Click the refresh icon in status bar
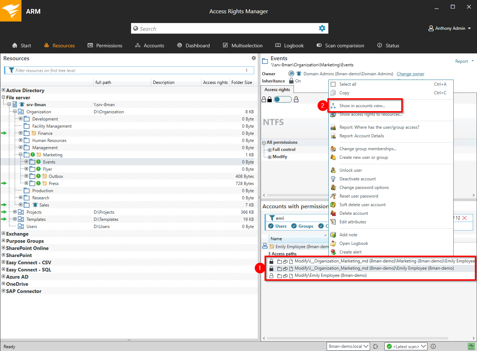The height and width of the screenshot is (351, 477). (x=375, y=346)
